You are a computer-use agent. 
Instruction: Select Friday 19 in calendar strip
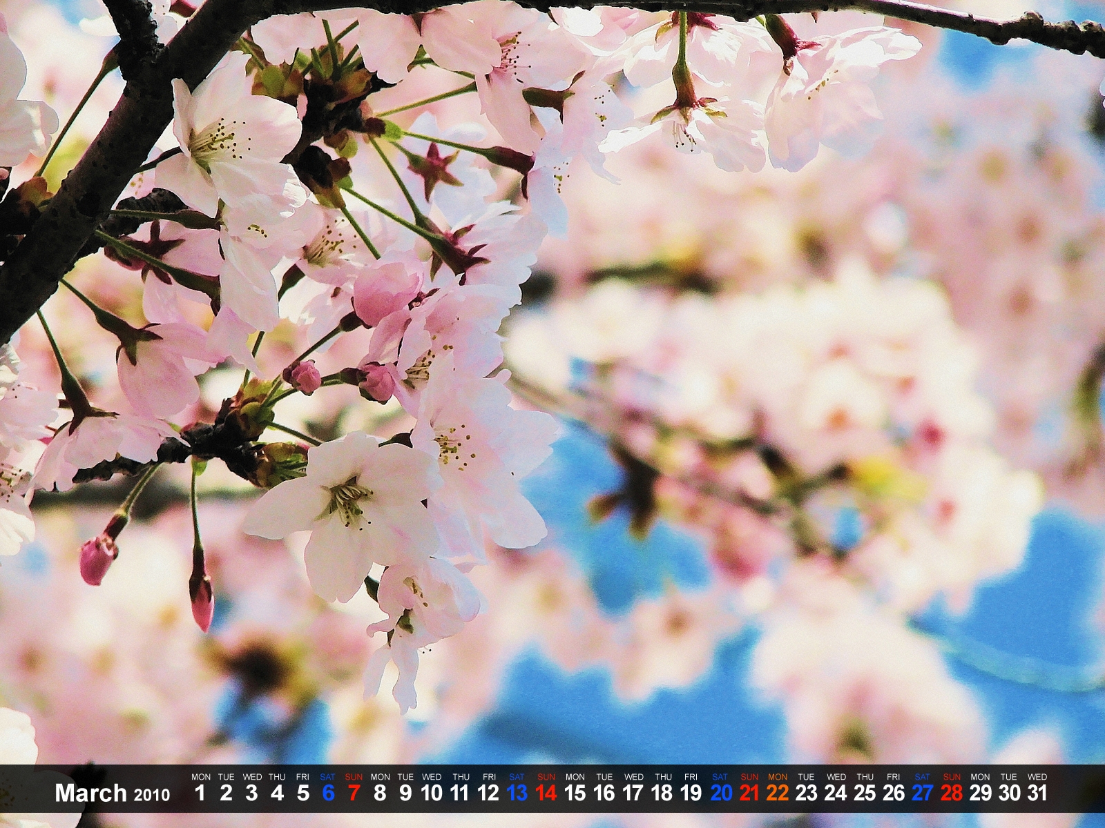coord(691,793)
